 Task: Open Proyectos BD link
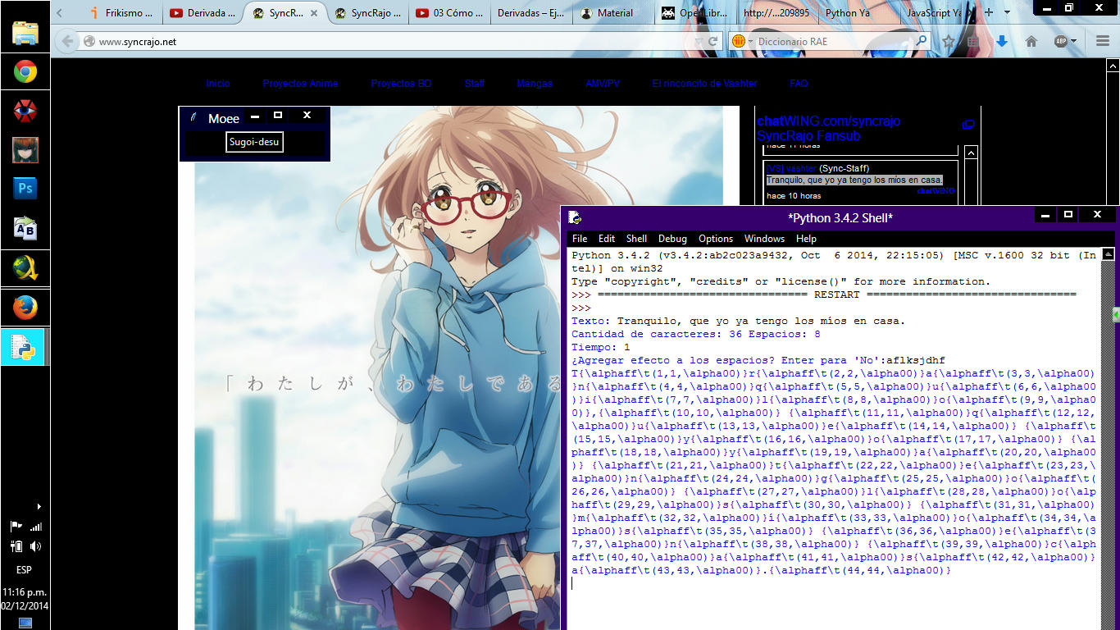coord(401,84)
